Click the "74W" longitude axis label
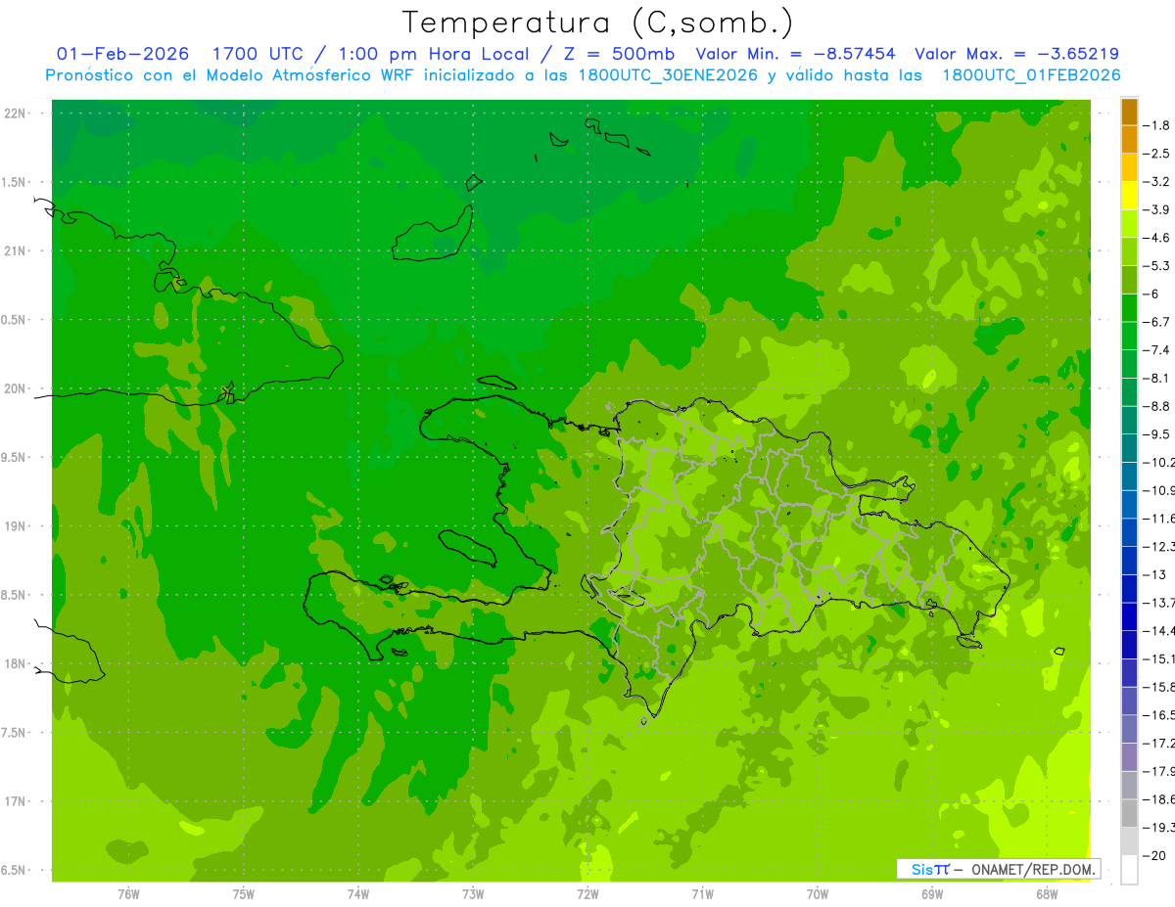Screen dimensions: 1175x907 (x=358, y=893)
